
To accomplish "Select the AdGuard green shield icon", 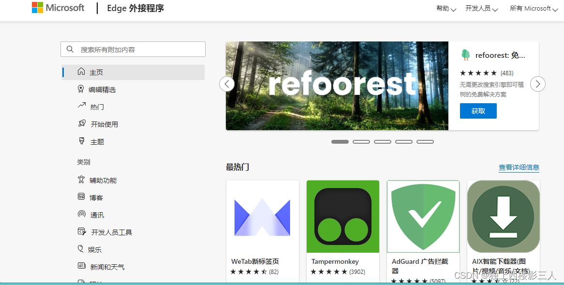I will click(x=423, y=217).
